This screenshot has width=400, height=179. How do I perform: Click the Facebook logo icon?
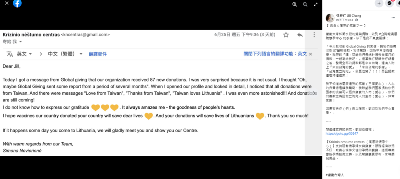click(17, 4)
